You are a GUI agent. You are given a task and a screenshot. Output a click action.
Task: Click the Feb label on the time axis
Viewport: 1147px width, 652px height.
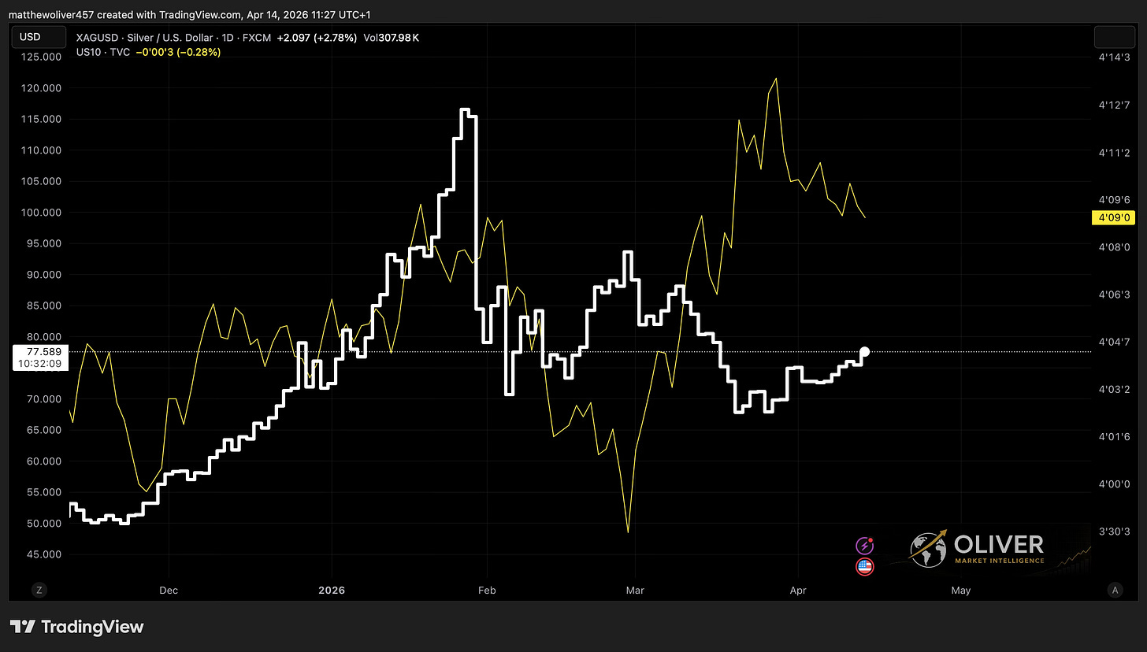[488, 590]
